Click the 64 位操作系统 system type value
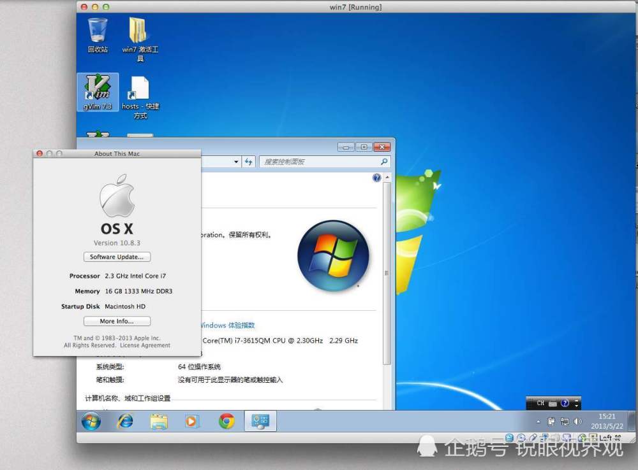 pyautogui.click(x=199, y=367)
